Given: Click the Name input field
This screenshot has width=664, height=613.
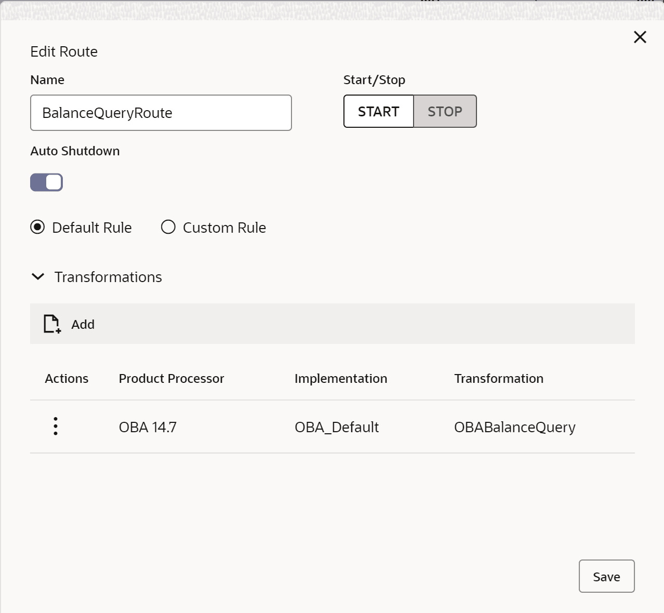Looking at the screenshot, I should tap(161, 113).
